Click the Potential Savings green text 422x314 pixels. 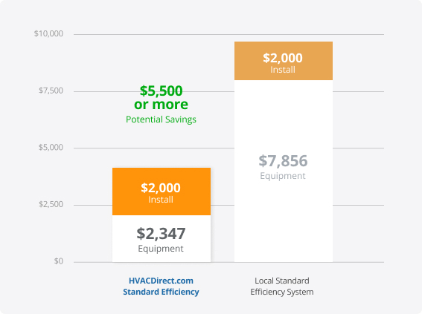(x=161, y=120)
